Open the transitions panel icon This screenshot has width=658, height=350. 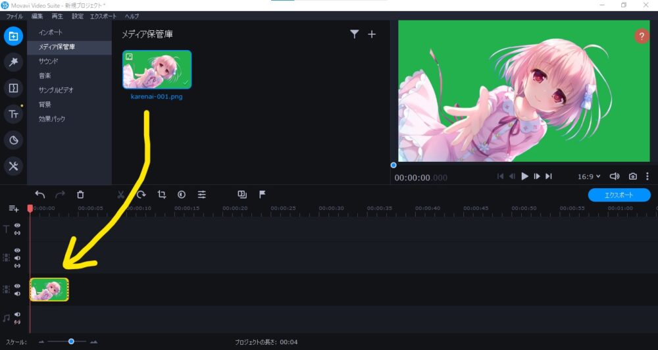[x=13, y=88]
